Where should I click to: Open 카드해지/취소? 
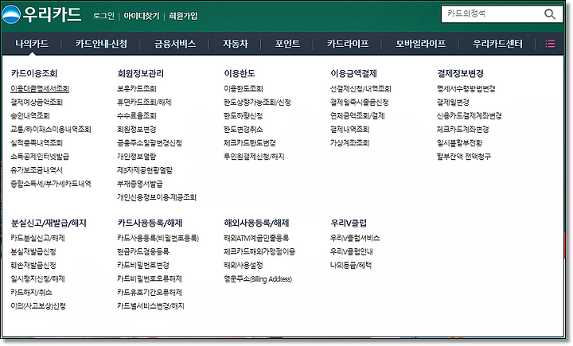click(x=31, y=293)
